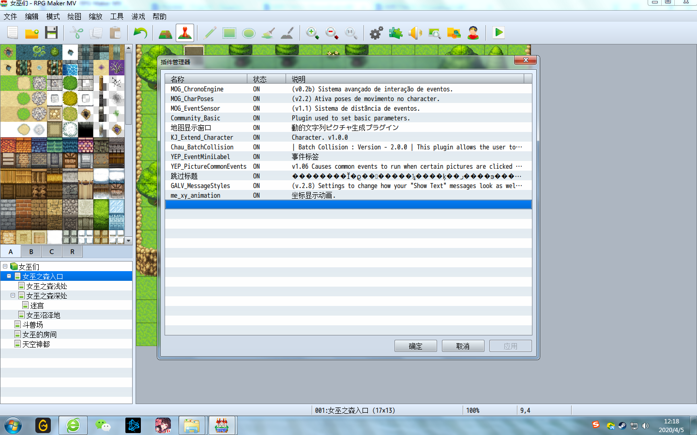
Task: Click the volume icon in system tray
Action: (645, 426)
